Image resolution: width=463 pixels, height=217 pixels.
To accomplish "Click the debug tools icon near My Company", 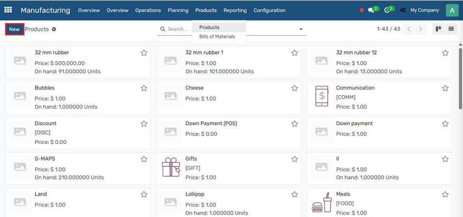I will (403, 10).
